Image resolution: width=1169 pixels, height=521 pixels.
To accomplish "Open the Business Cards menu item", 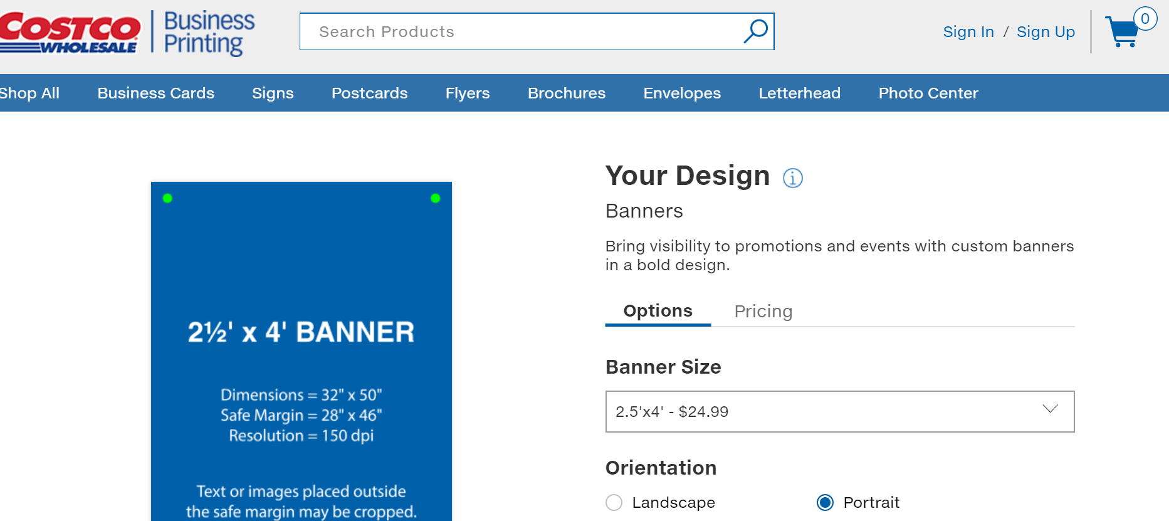I will pyautogui.click(x=155, y=93).
